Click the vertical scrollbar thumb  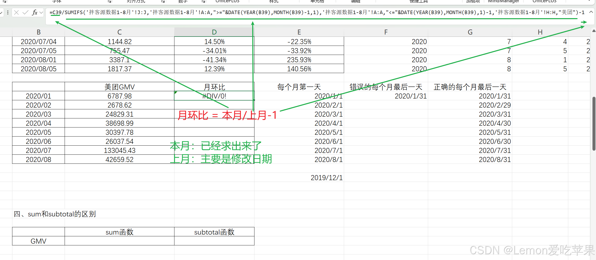point(594,123)
